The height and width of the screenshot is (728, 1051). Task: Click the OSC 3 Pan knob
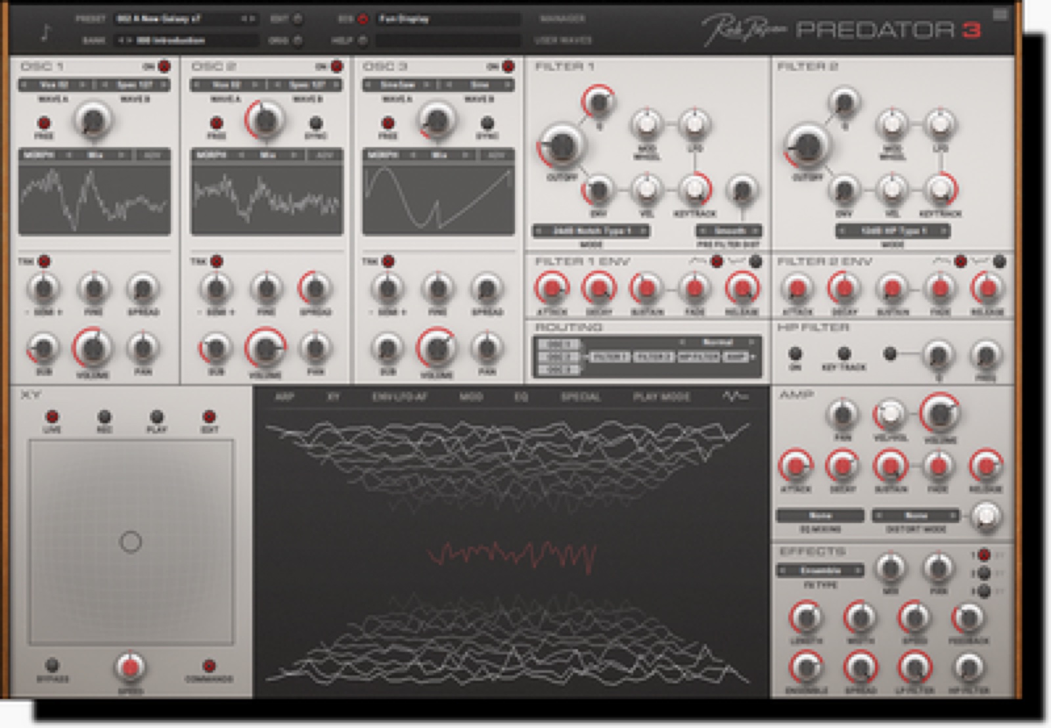487,348
